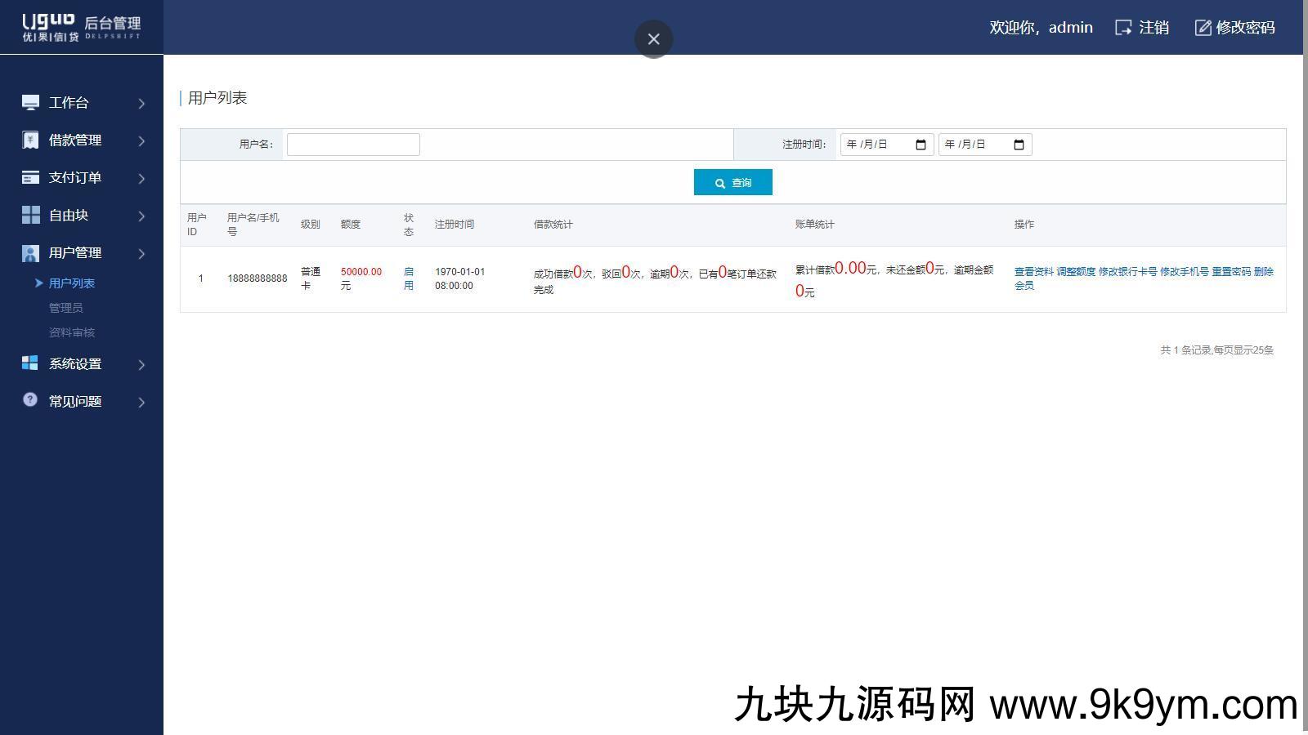The height and width of the screenshot is (735, 1308).
Task: Focus the 用户名 search input field
Action: point(353,145)
